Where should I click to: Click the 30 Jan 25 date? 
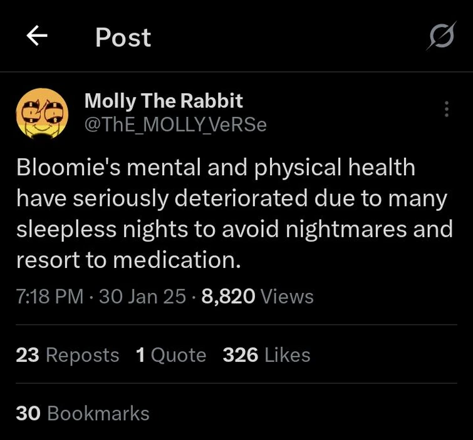142,296
